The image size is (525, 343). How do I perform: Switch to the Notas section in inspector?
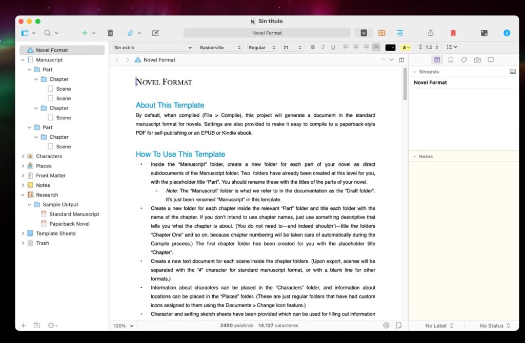tap(426, 156)
